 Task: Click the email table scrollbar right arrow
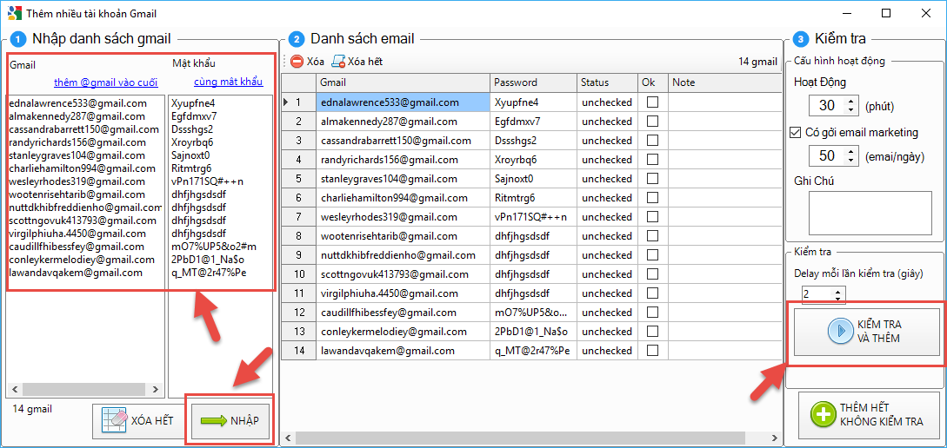(x=774, y=438)
